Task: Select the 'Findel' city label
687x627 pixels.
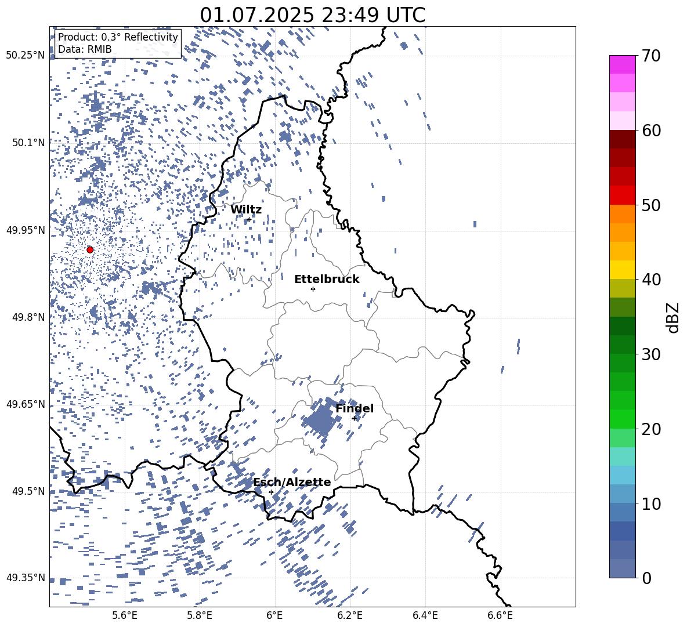Action: [x=355, y=408]
